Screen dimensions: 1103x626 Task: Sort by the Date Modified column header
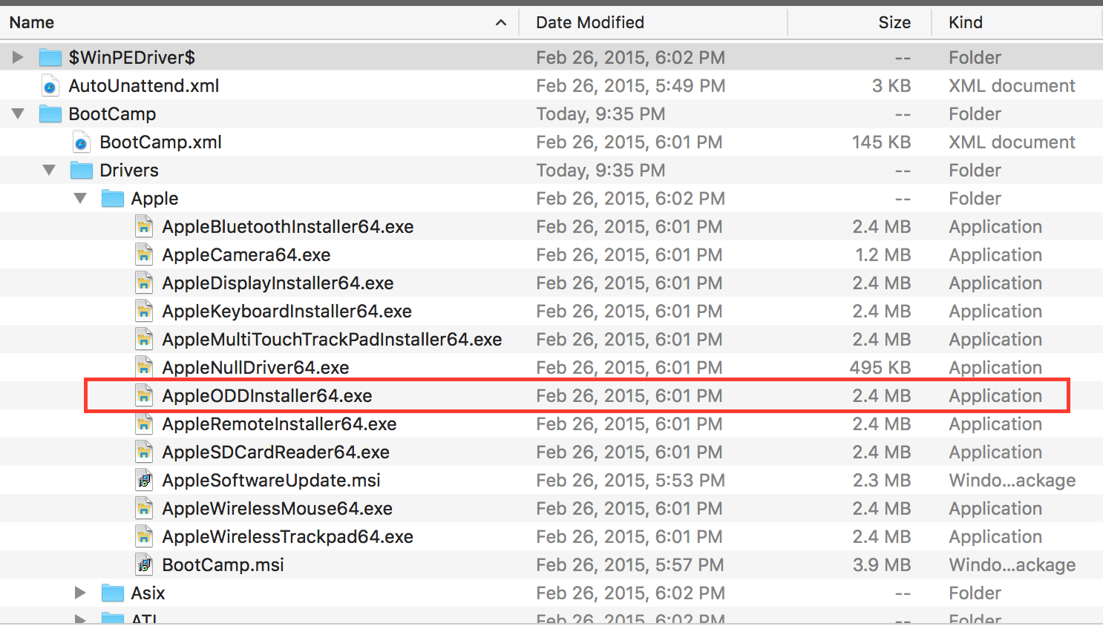(652, 22)
